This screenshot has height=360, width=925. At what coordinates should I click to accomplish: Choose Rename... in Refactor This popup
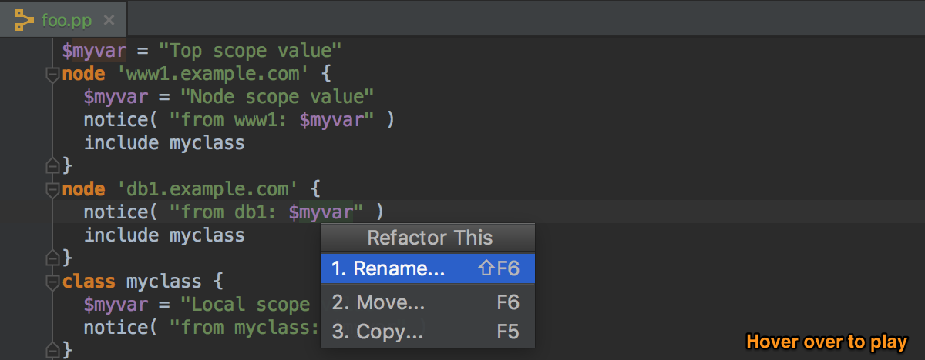426,268
